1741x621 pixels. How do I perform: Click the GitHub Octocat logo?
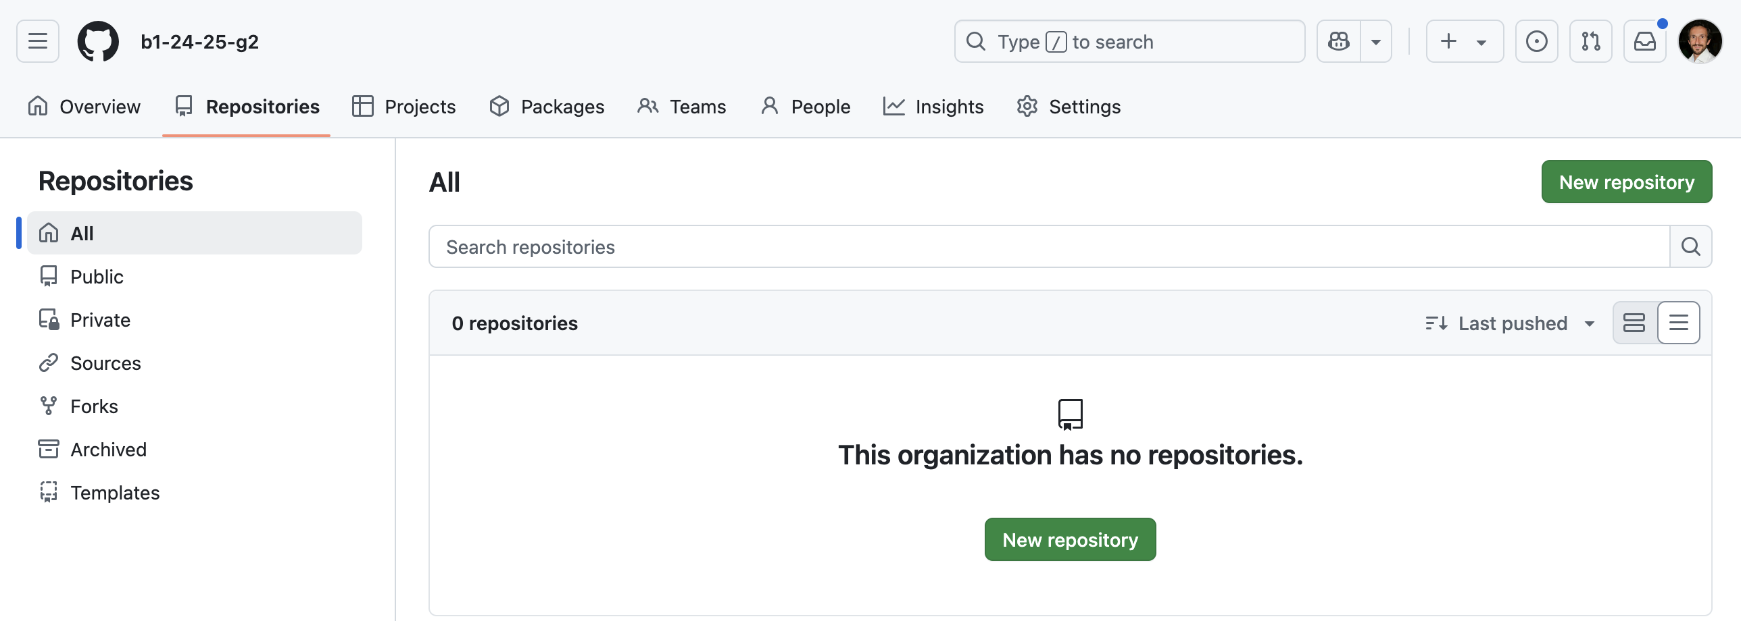coord(98,42)
